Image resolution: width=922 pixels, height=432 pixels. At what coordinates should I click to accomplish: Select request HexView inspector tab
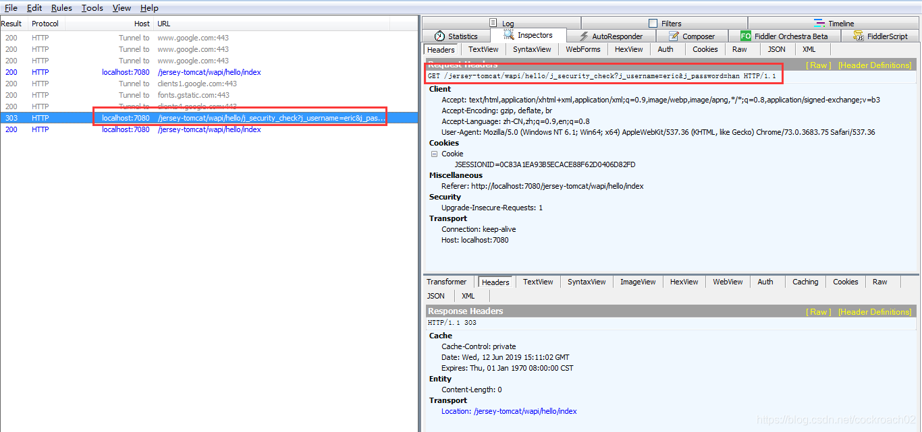coord(628,49)
